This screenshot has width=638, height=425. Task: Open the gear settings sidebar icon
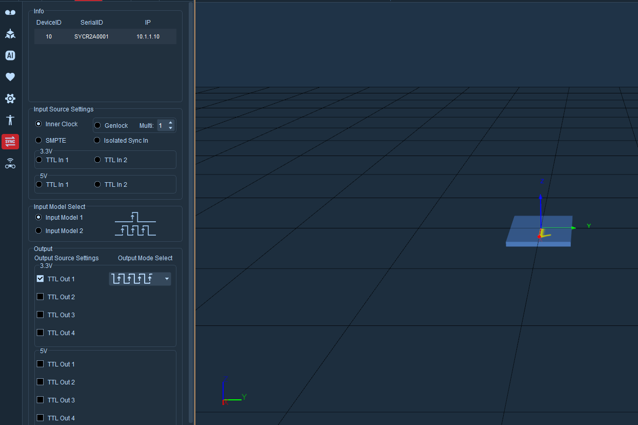coord(10,99)
